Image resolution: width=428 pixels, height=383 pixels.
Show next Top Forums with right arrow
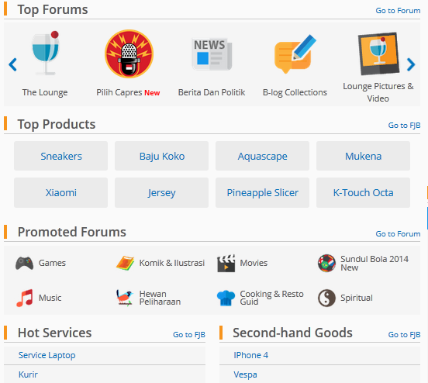point(411,64)
